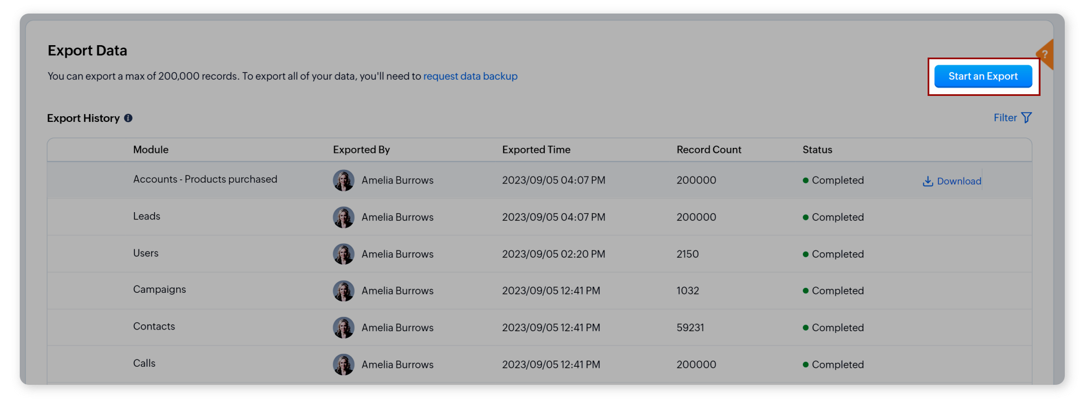
Task: Click the Download icon for Accounts export
Action: coord(928,181)
